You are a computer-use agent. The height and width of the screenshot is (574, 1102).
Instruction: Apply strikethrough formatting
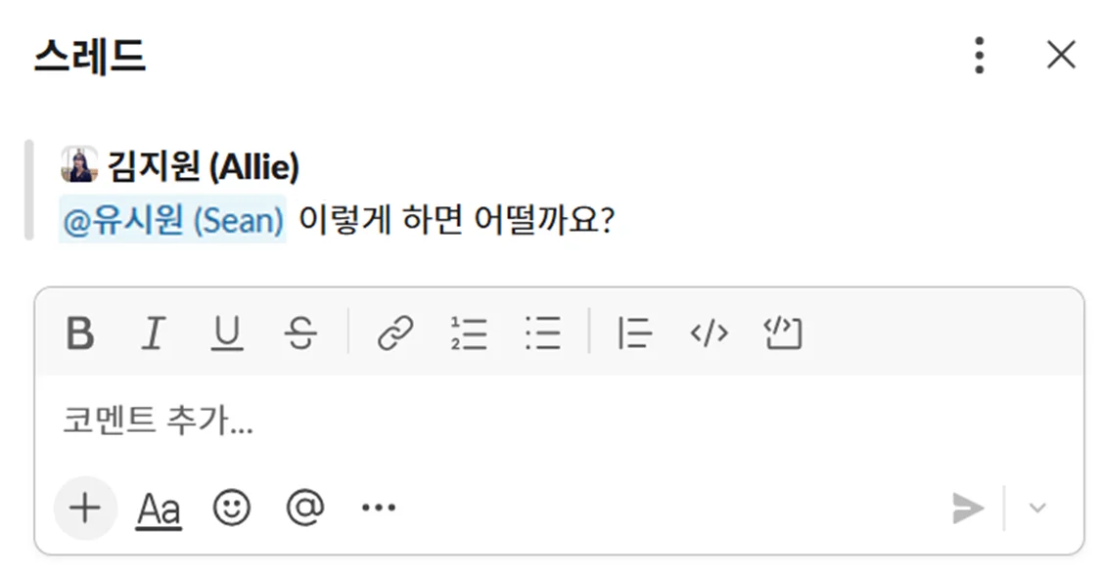coord(300,334)
